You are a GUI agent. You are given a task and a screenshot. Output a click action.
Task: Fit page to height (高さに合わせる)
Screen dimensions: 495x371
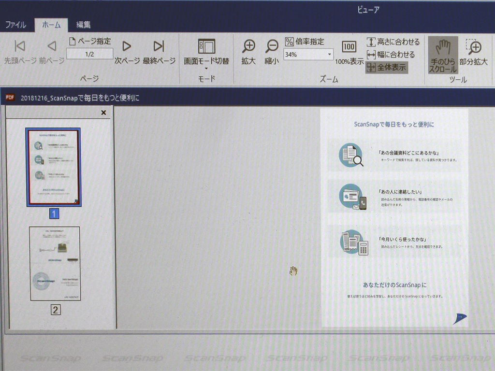coord(393,42)
